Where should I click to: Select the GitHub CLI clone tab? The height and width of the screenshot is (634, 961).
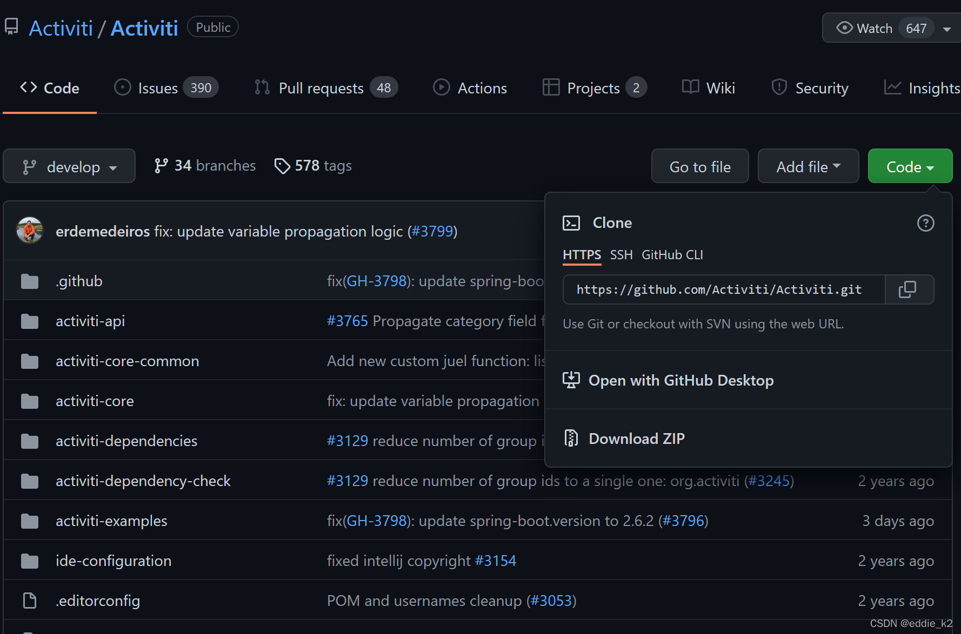point(672,255)
